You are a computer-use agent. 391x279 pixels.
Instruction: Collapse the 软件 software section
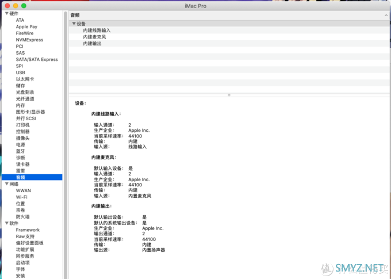7,223
